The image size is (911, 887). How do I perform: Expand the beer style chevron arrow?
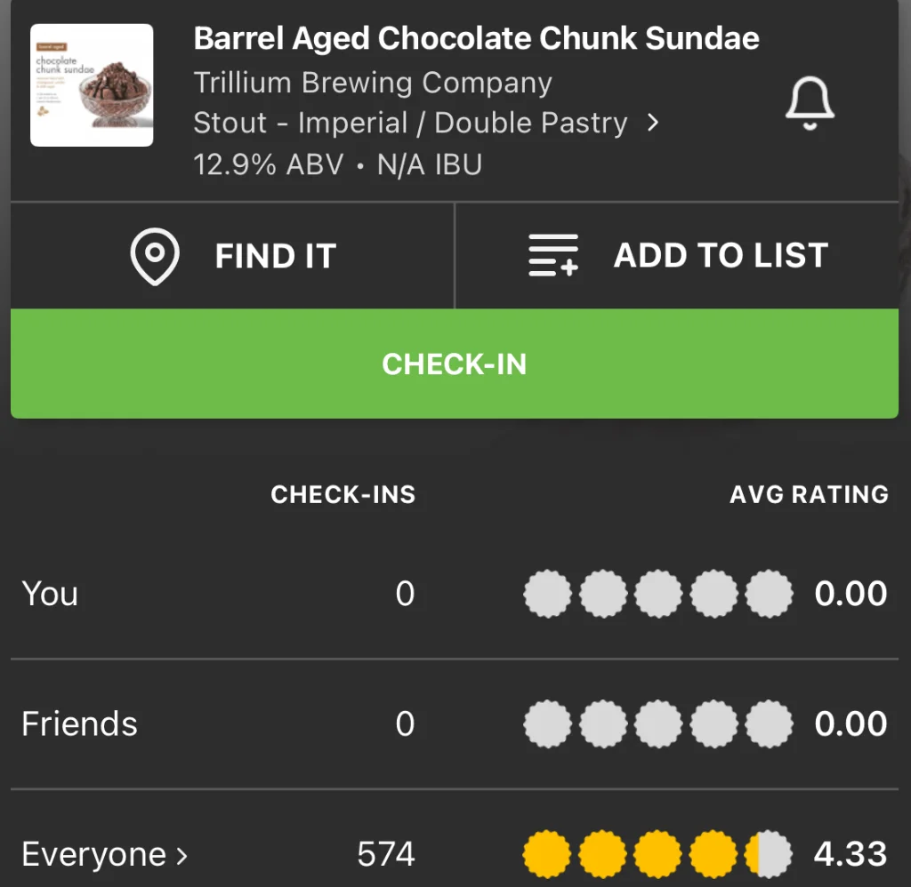tap(653, 123)
